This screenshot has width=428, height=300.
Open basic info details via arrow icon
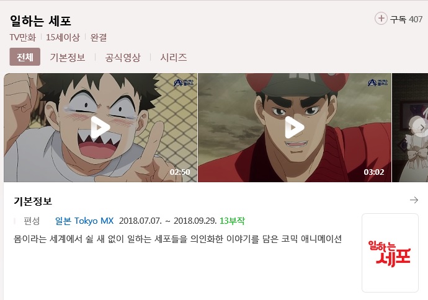pos(414,200)
